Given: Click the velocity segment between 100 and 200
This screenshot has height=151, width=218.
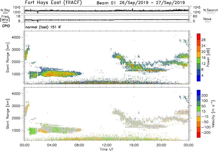Looking at the screenshot, I should pos(199,98).
